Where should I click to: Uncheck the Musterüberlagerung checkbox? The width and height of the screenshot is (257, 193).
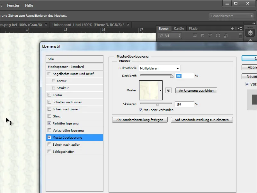49,137
